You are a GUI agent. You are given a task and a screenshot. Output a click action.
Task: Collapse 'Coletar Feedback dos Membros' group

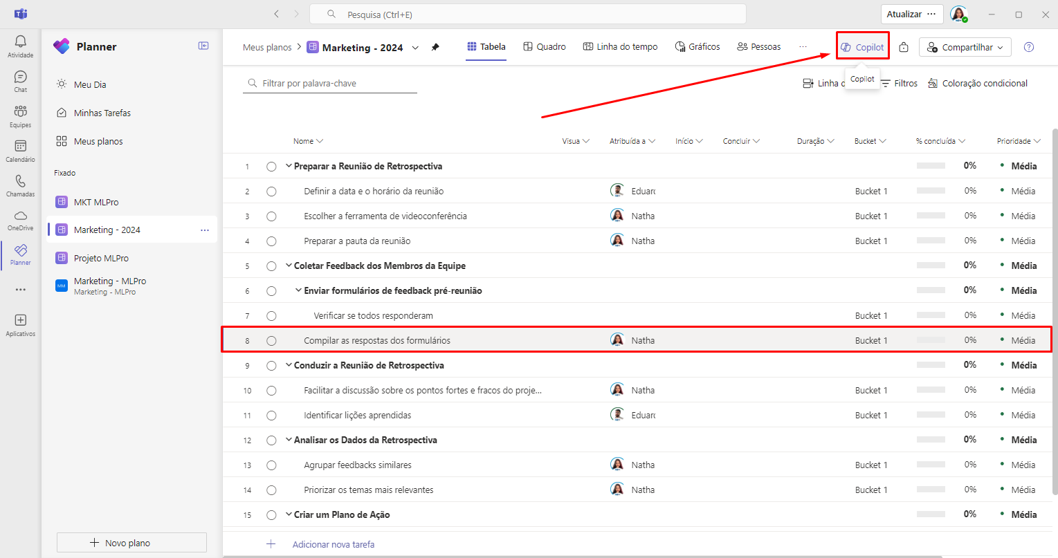[289, 266]
